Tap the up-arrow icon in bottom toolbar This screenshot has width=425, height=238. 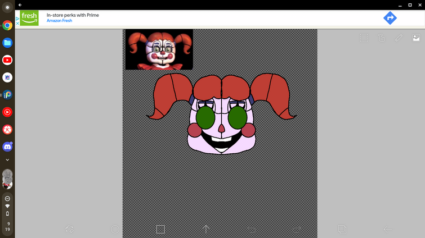point(206,229)
